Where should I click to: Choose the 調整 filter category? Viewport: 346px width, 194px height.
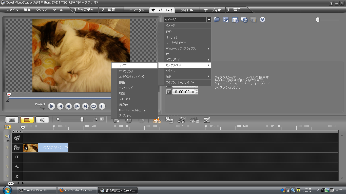(x=134, y=82)
